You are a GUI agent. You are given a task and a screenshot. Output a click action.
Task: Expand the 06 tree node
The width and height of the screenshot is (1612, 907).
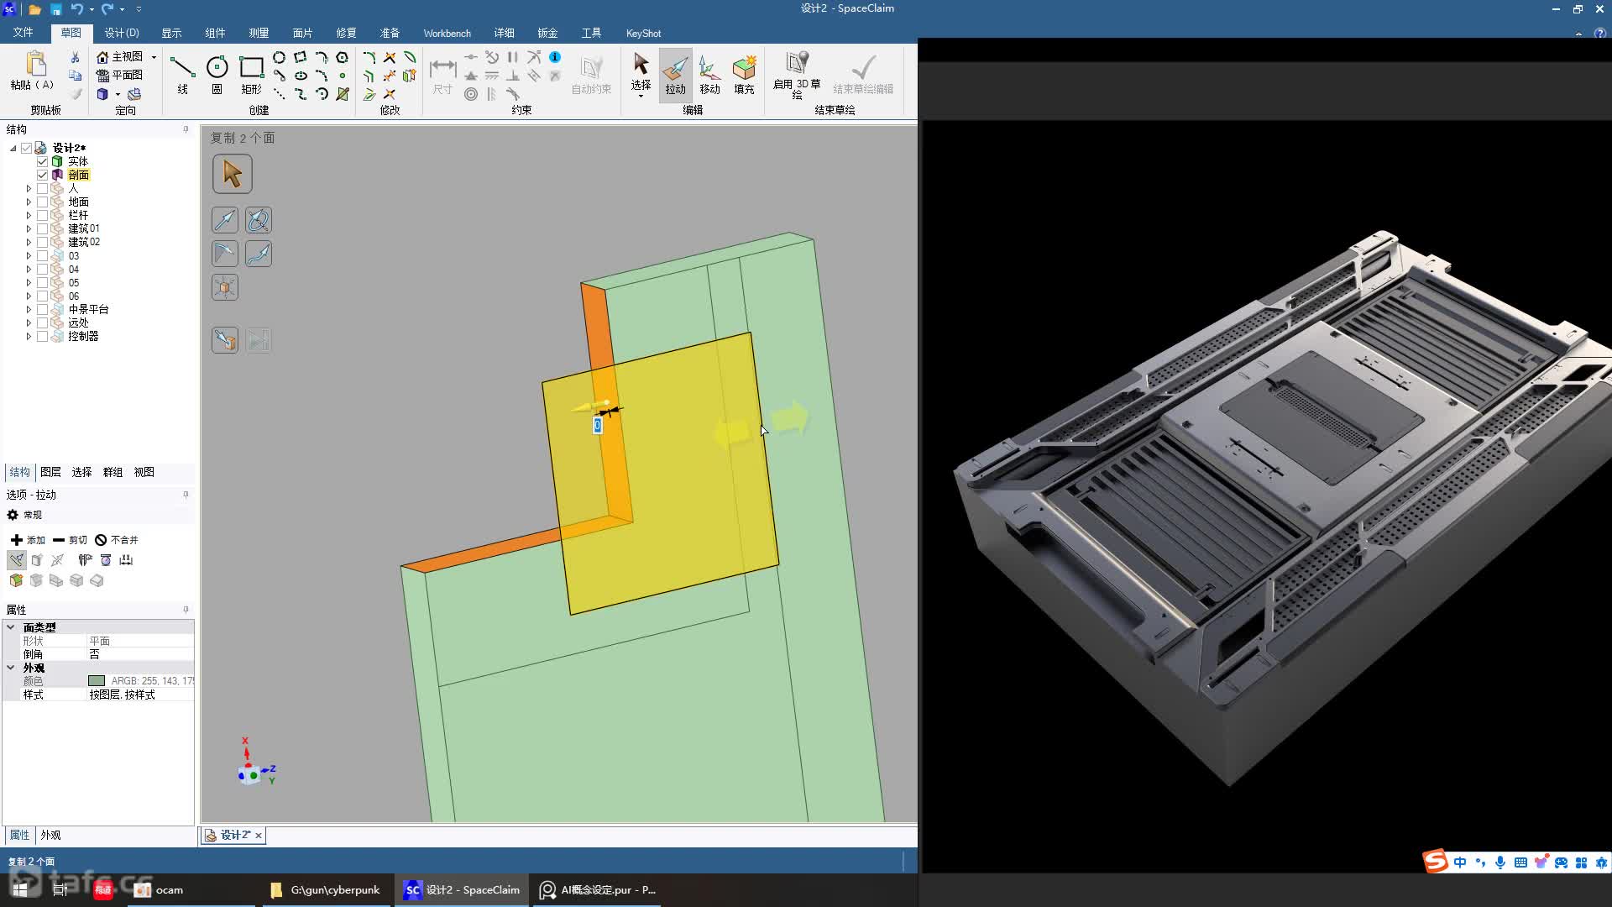(x=29, y=296)
